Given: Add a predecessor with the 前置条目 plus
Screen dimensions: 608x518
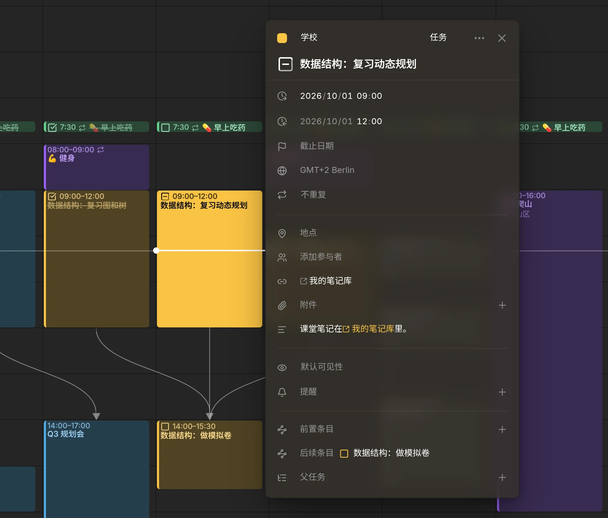Looking at the screenshot, I should point(502,429).
